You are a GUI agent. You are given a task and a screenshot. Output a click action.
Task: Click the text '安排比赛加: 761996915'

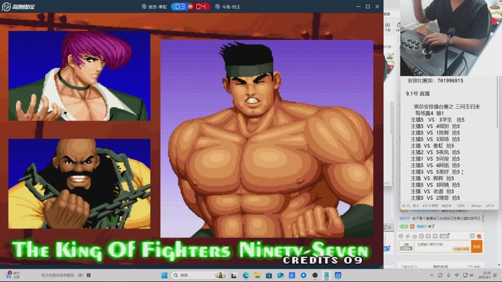pyautogui.click(x=435, y=81)
